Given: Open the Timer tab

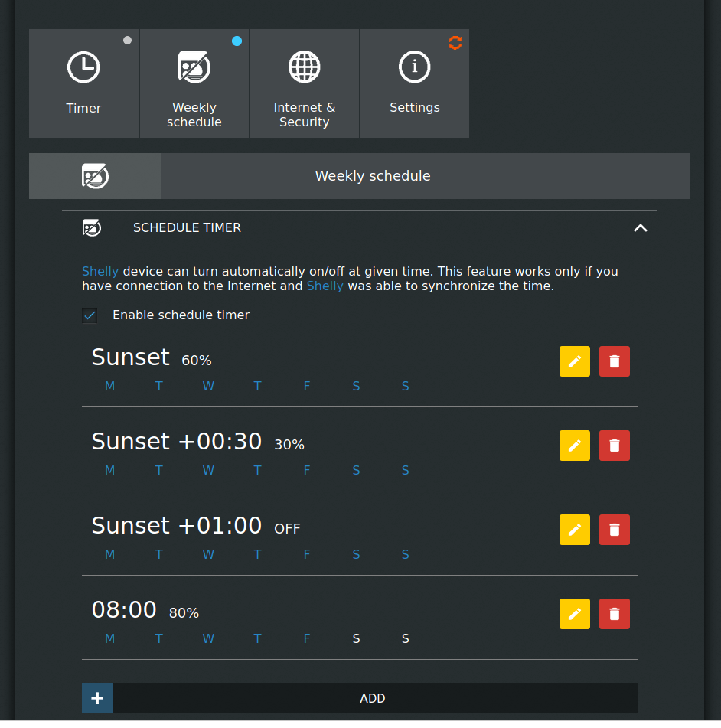Looking at the screenshot, I should [x=84, y=83].
